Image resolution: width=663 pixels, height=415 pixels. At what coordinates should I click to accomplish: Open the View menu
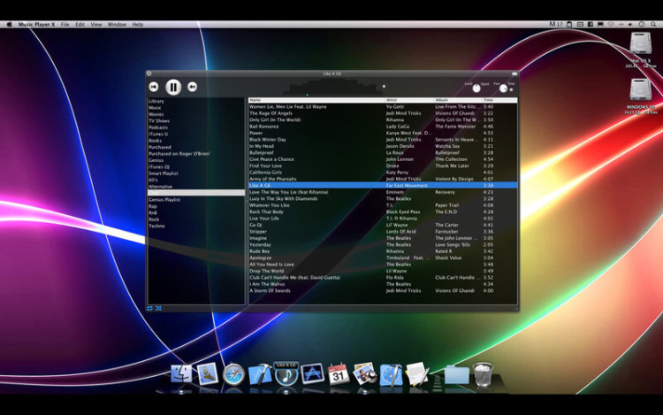[96, 25]
